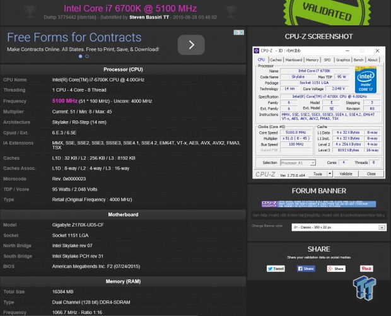Image resolution: width=391 pixels, height=316 pixels.
Task: Switch to the Bench tab in CPU-Z
Action: coord(358,60)
